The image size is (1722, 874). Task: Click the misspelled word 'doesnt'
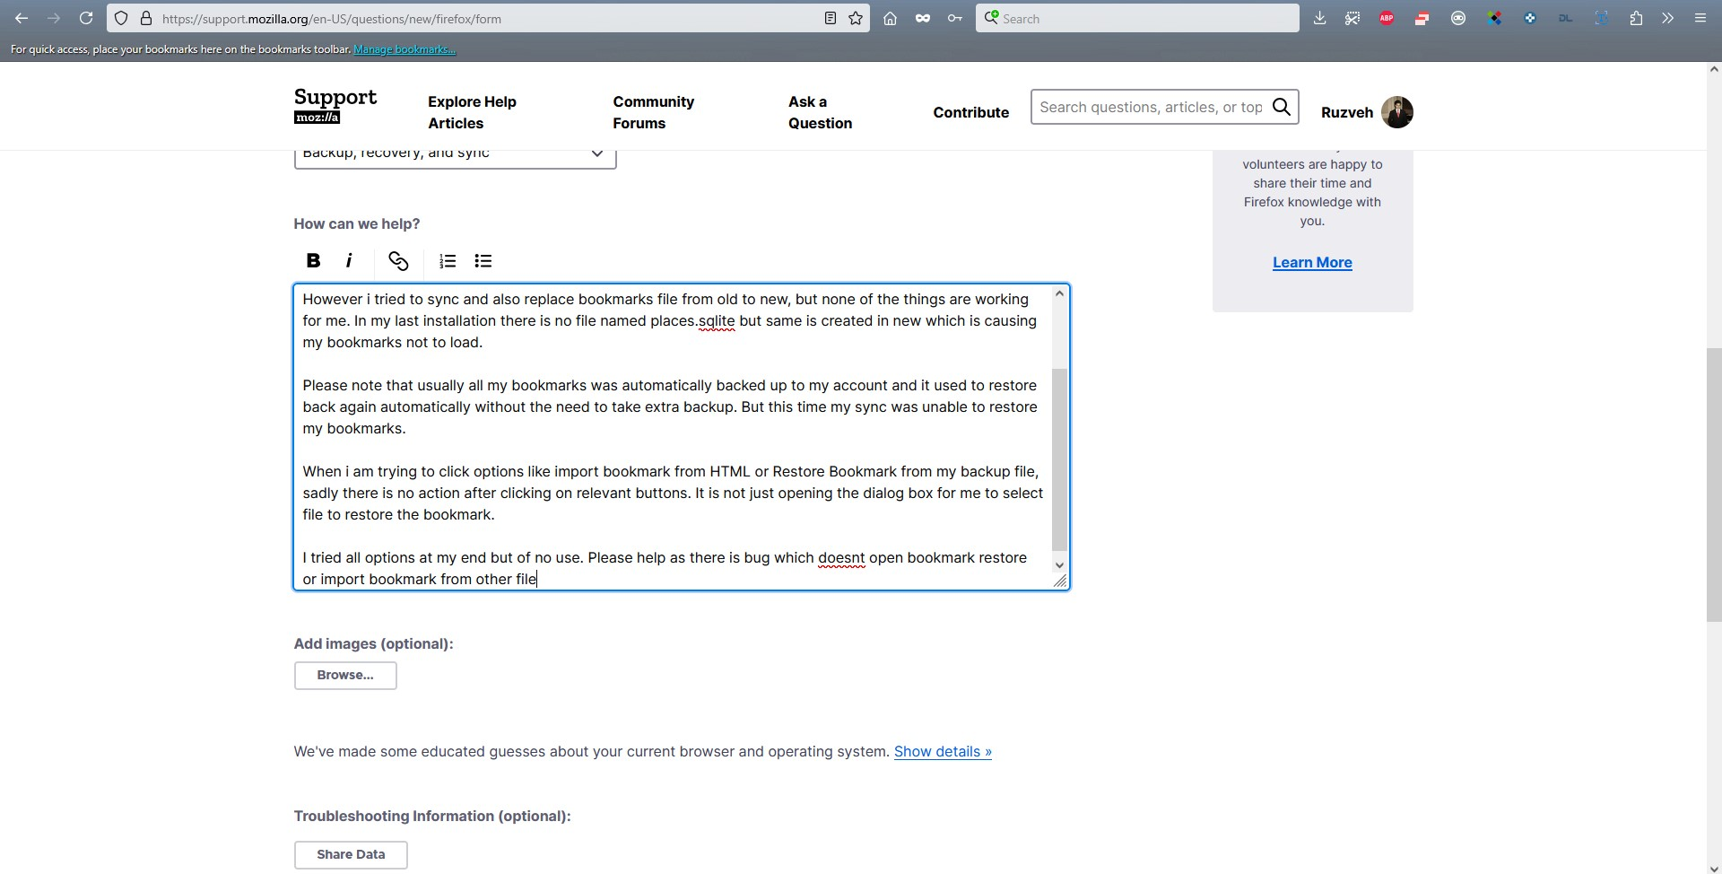pyautogui.click(x=841, y=557)
